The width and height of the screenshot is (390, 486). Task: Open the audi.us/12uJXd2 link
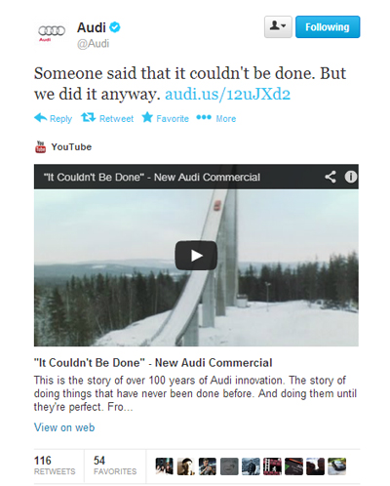pos(227,94)
